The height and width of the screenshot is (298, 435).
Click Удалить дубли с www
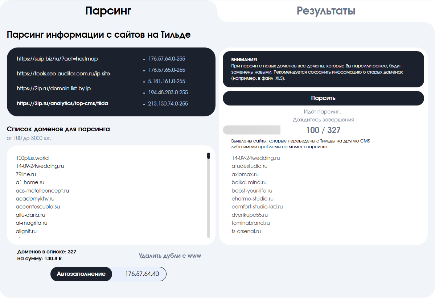coord(170,256)
